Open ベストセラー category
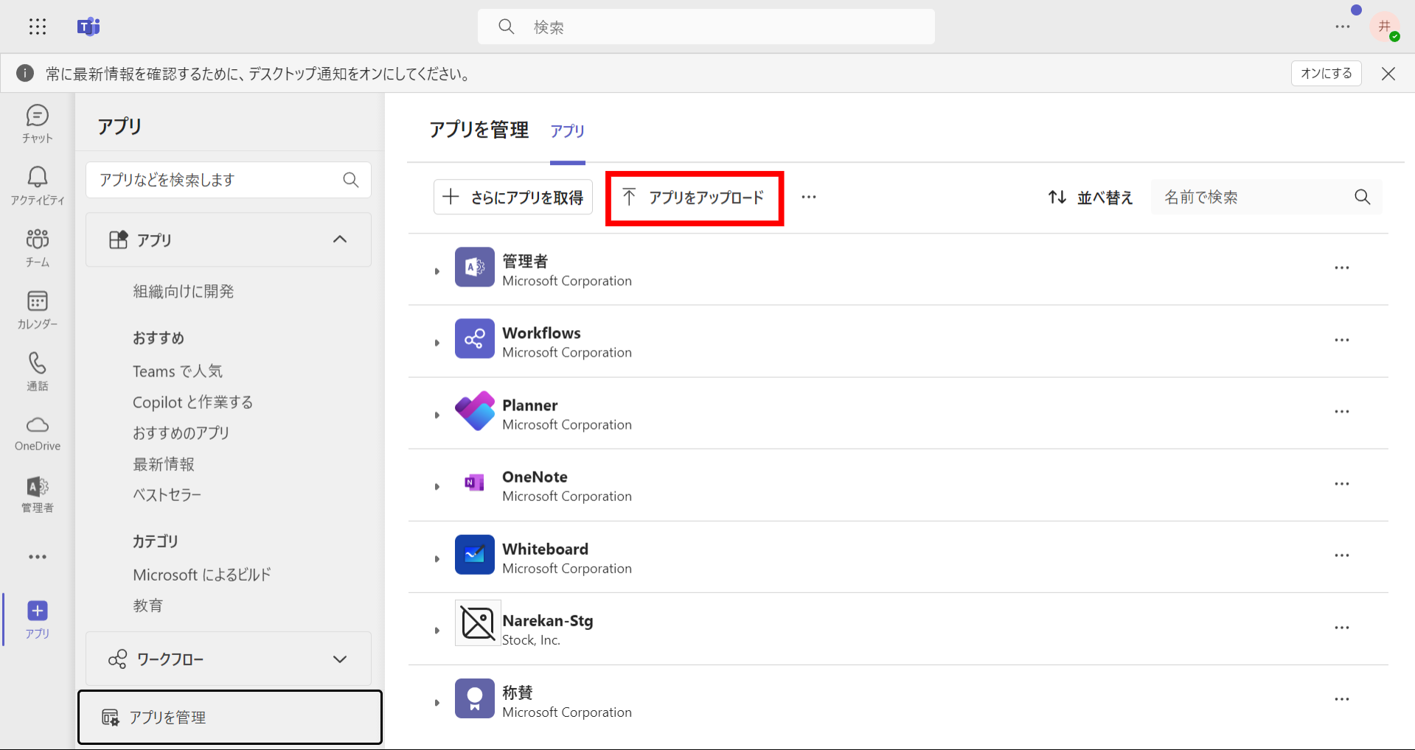The height and width of the screenshot is (750, 1415). (167, 495)
